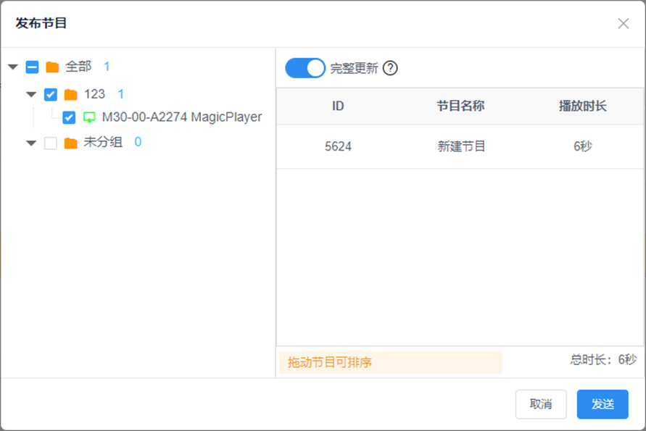Click the orange folder icon for 123
646x431 pixels.
[70, 95]
